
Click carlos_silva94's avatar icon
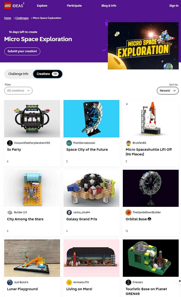click(x=69, y=212)
